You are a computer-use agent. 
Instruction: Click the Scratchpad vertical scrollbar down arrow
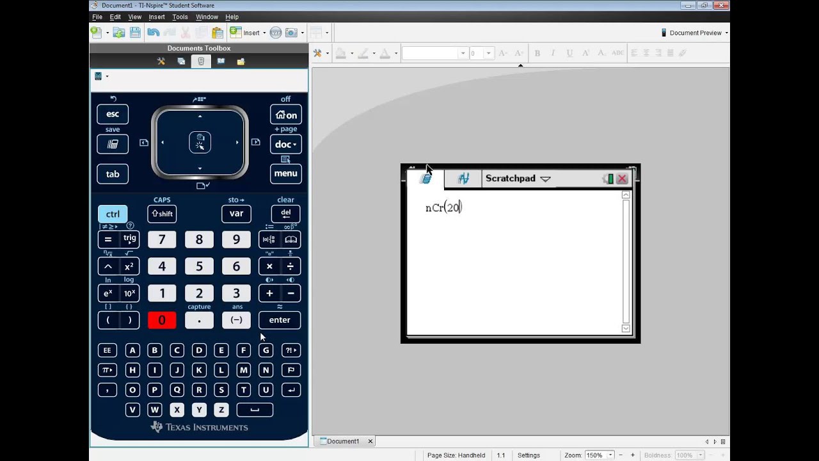click(626, 328)
